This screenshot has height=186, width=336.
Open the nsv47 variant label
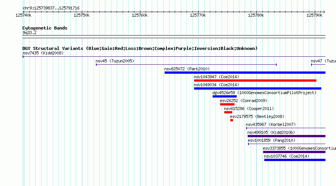click(323, 61)
